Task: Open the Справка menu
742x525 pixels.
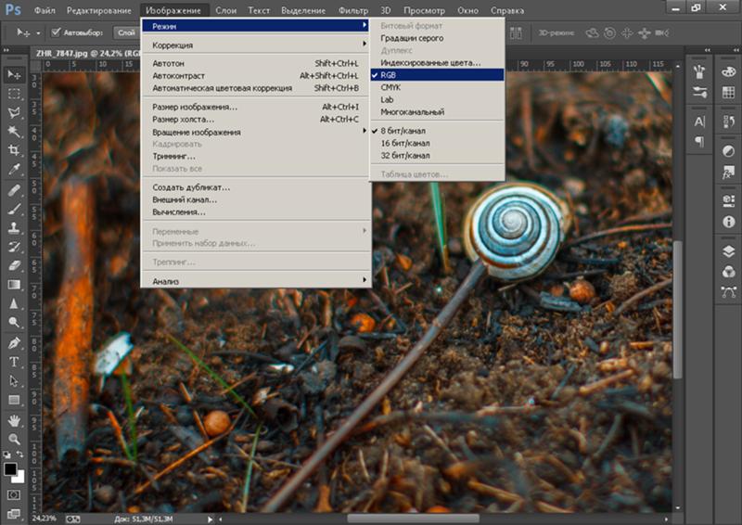Action: point(506,10)
